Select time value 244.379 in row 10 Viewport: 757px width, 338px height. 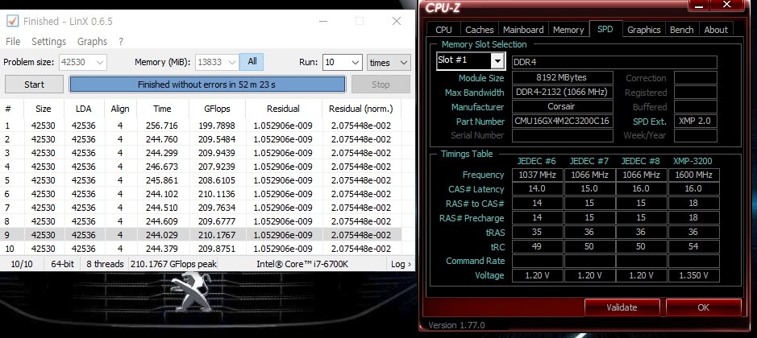162,249
